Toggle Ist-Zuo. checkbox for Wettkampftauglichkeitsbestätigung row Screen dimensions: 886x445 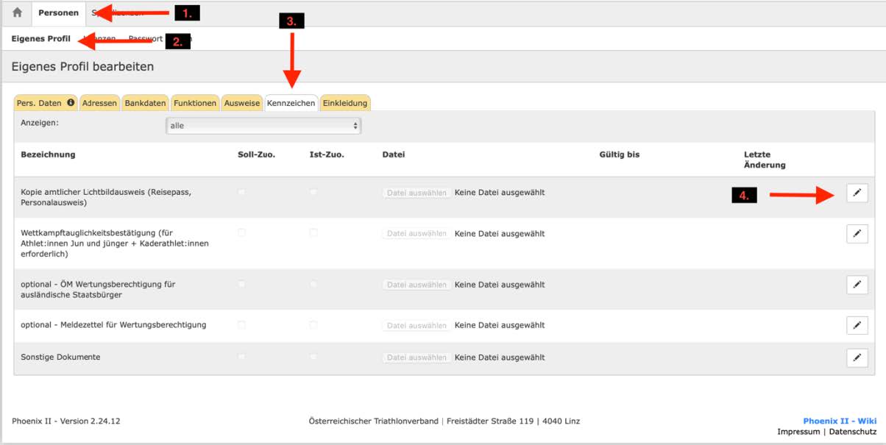(313, 232)
